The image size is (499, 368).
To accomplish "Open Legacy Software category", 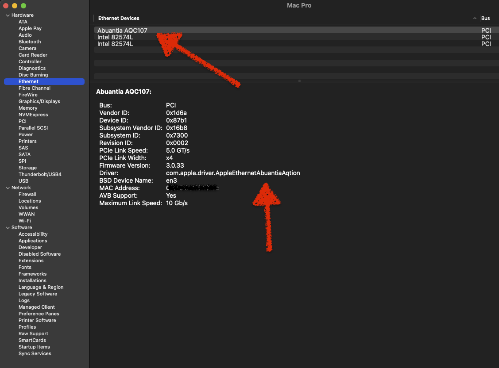I will coord(38,294).
